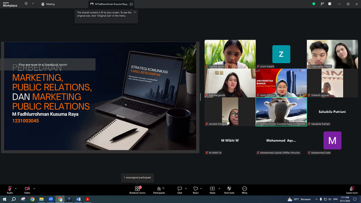The height and width of the screenshot is (203, 361).
Task: Click the circle icon on the sharing tab
Action: (131, 4)
